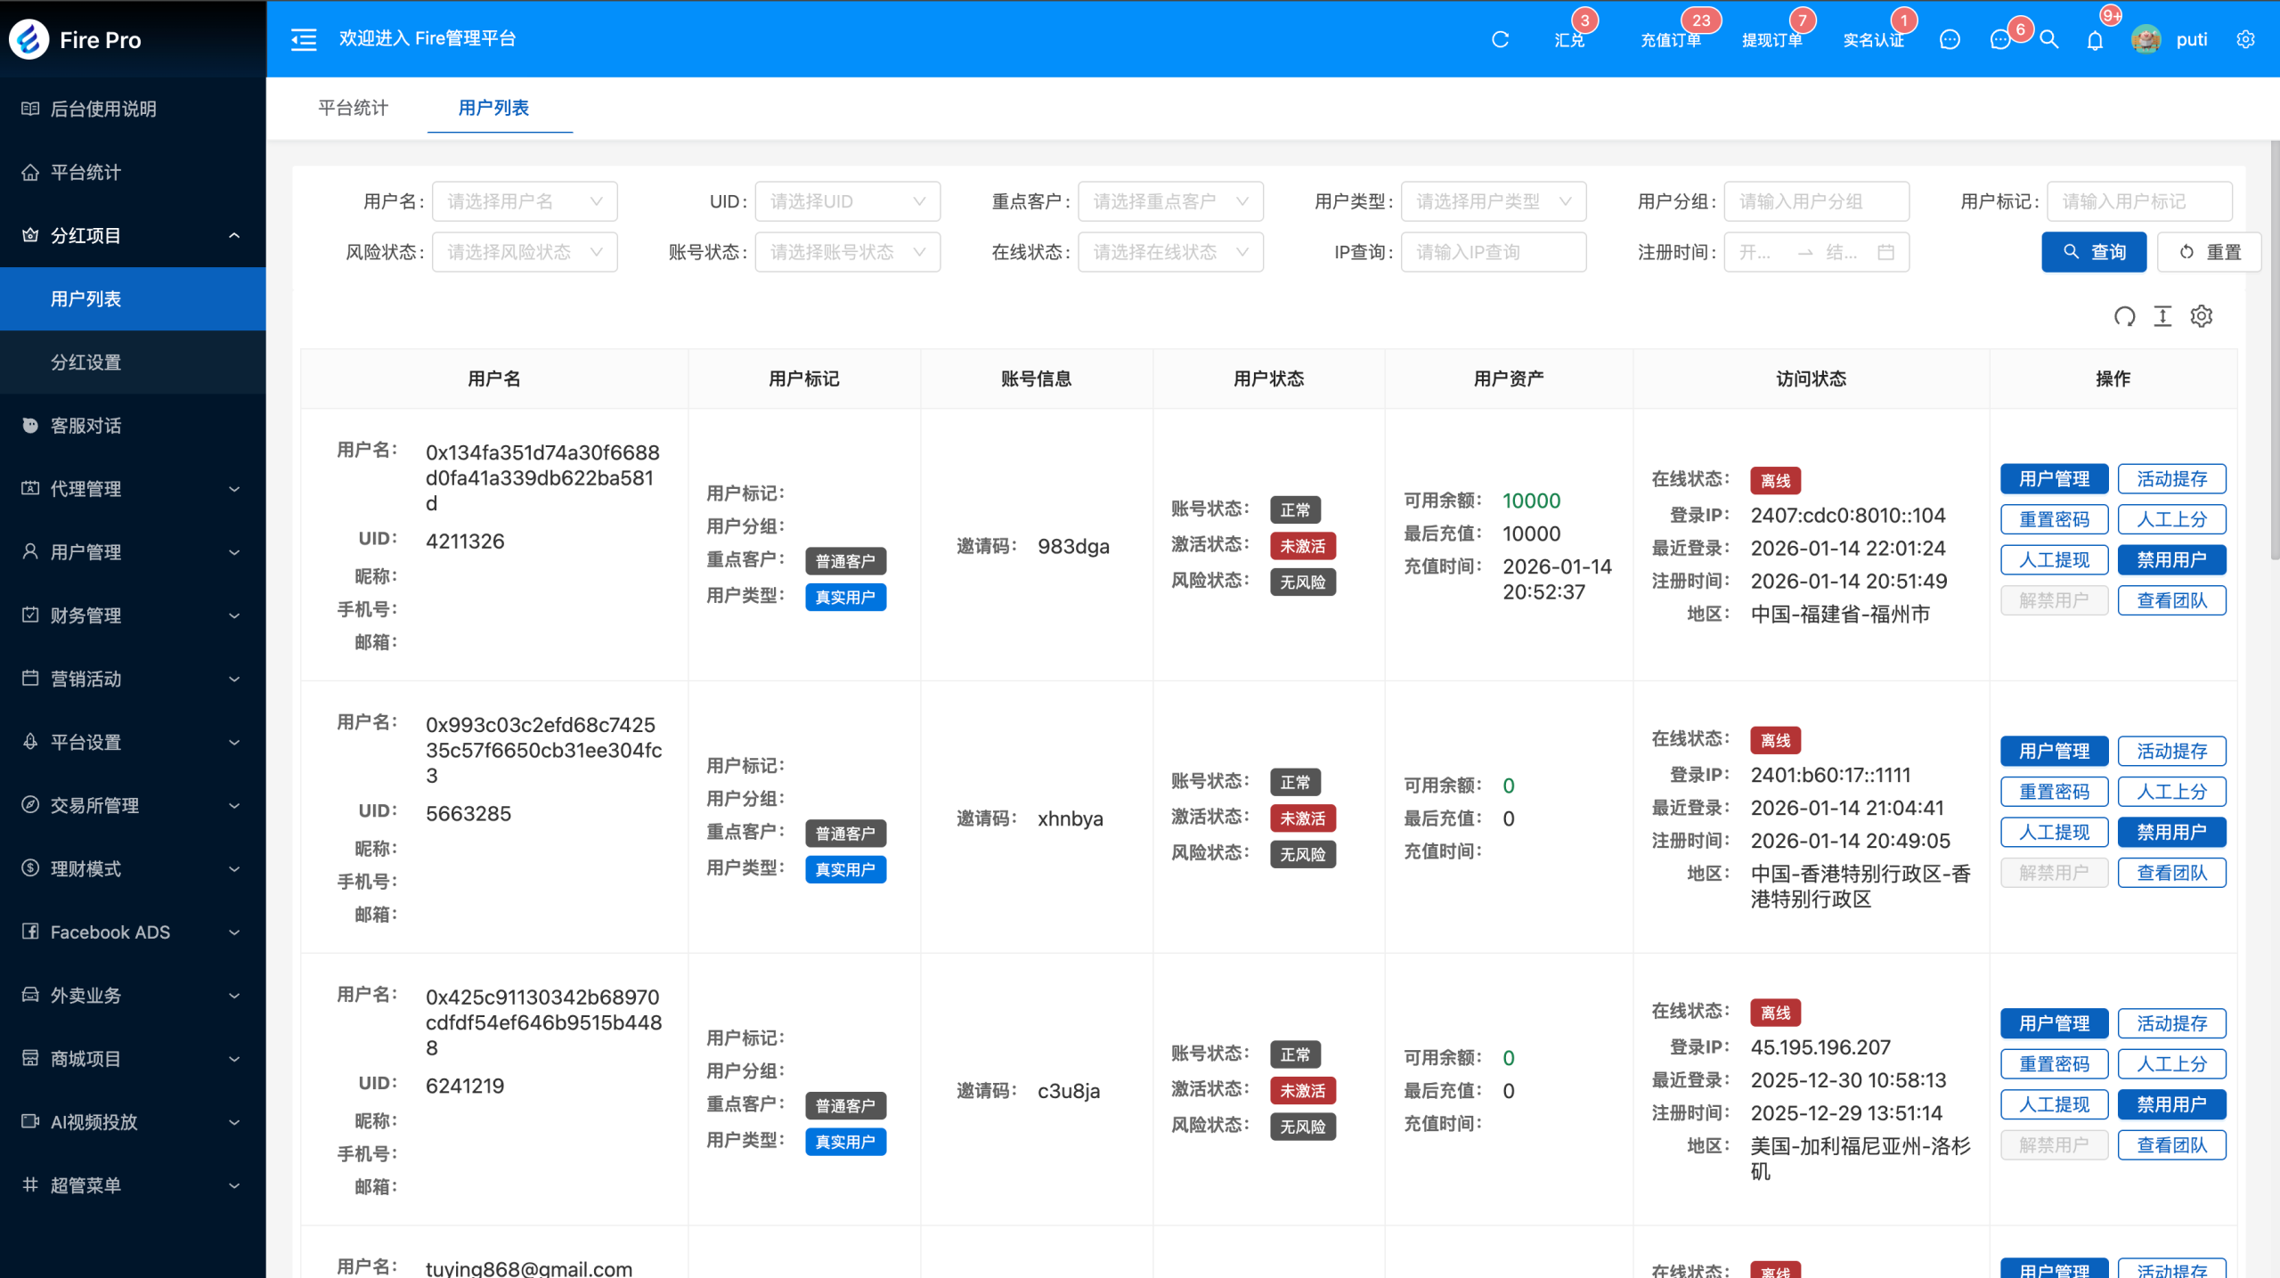Image resolution: width=2280 pixels, height=1278 pixels.
Task: Open the search magnifier icon in header
Action: (x=2048, y=39)
